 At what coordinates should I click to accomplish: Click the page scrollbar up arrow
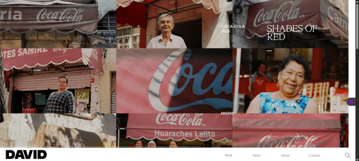click(x=356, y=2)
